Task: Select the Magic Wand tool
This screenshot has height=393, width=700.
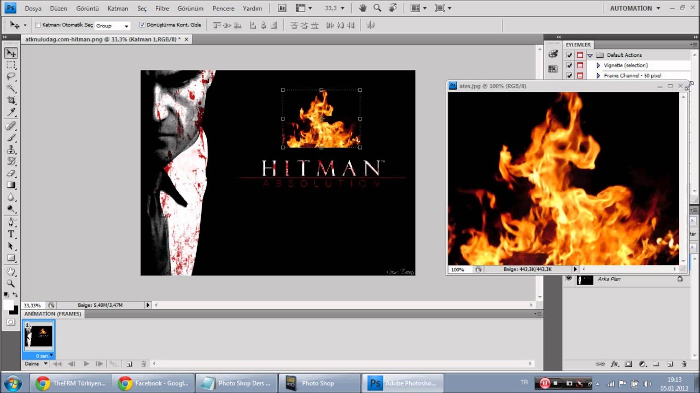Action: (11, 88)
